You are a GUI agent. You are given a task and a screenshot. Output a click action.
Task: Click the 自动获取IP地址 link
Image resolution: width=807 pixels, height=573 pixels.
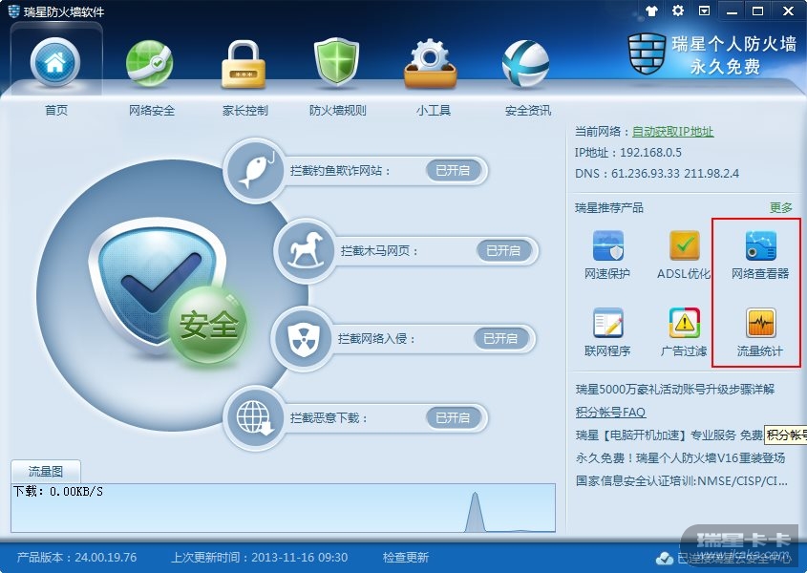(x=672, y=131)
